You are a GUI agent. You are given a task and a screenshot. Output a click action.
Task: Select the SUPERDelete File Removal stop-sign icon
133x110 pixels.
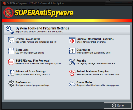coord(11,62)
